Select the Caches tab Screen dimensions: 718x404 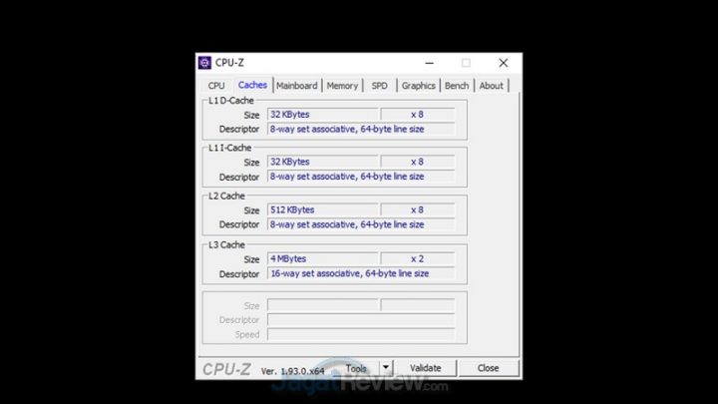[252, 85]
